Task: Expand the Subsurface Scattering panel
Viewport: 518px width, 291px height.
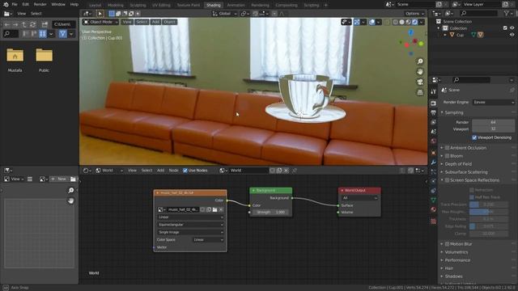Action: pos(466,172)
